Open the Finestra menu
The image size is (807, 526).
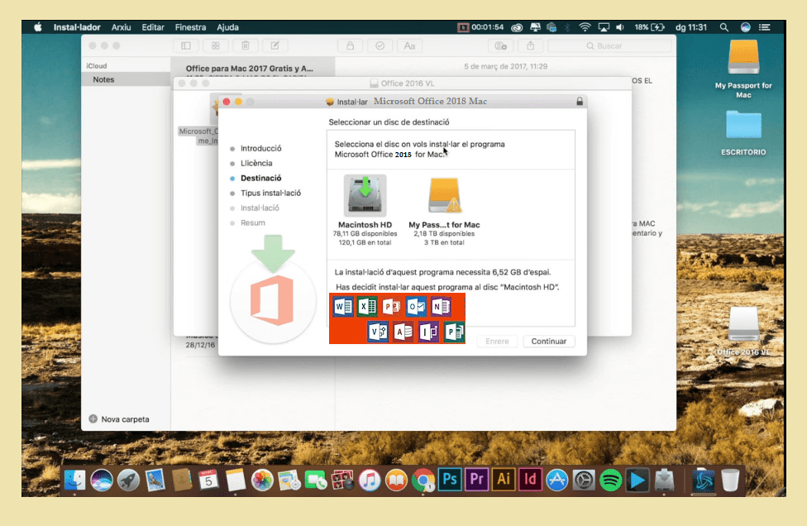coord(190,27)
